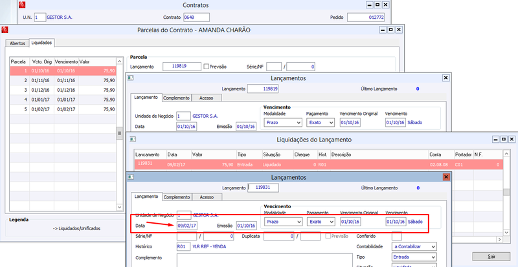Close the active Lançamentos 119831 window
518x267 pixels.
(x=446, y=177)
